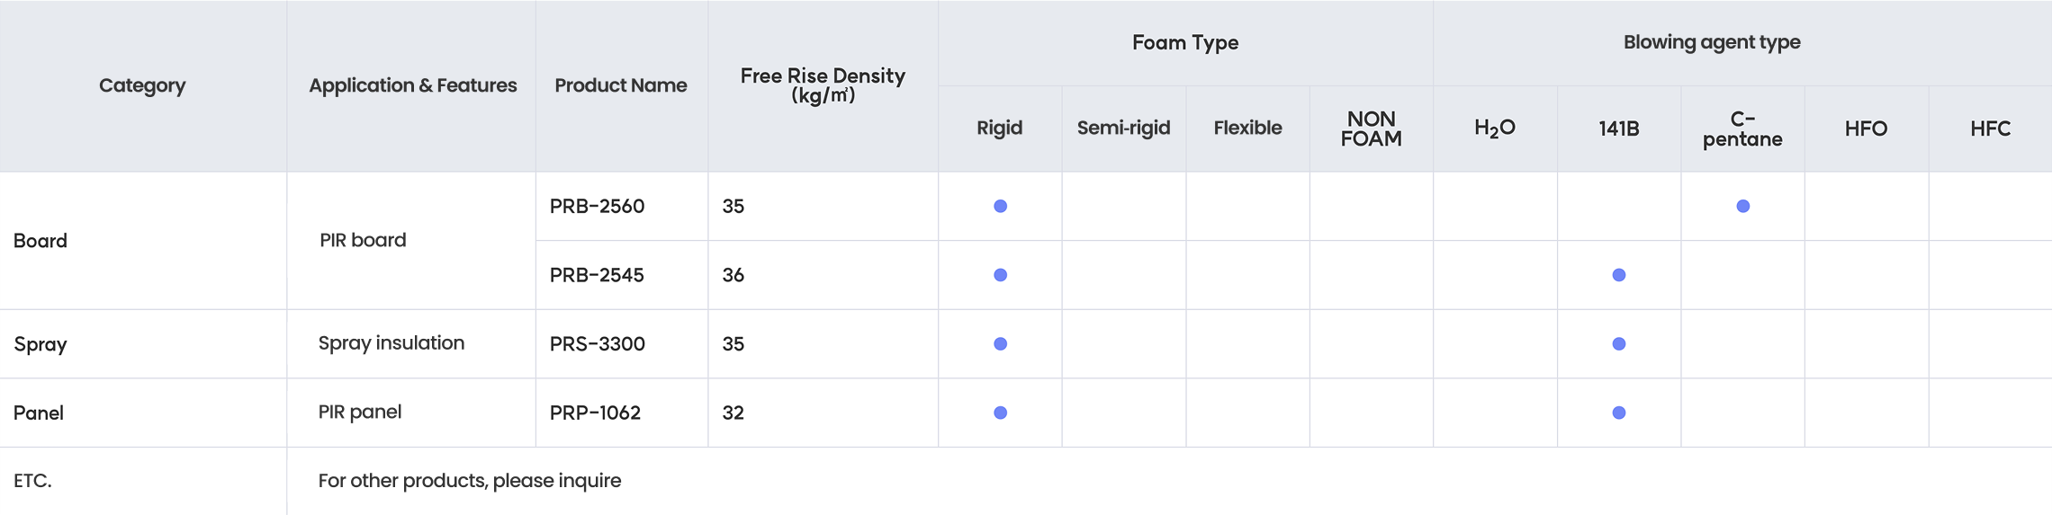The height and width of the screenshot is (515, 2052).
Task: Click the 141B dot for PRP-1062
Action: click(x=1618, y=413)
